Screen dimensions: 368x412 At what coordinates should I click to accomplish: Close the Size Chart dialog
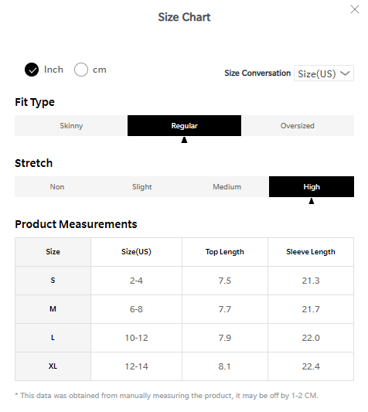[x=355, y=9]
